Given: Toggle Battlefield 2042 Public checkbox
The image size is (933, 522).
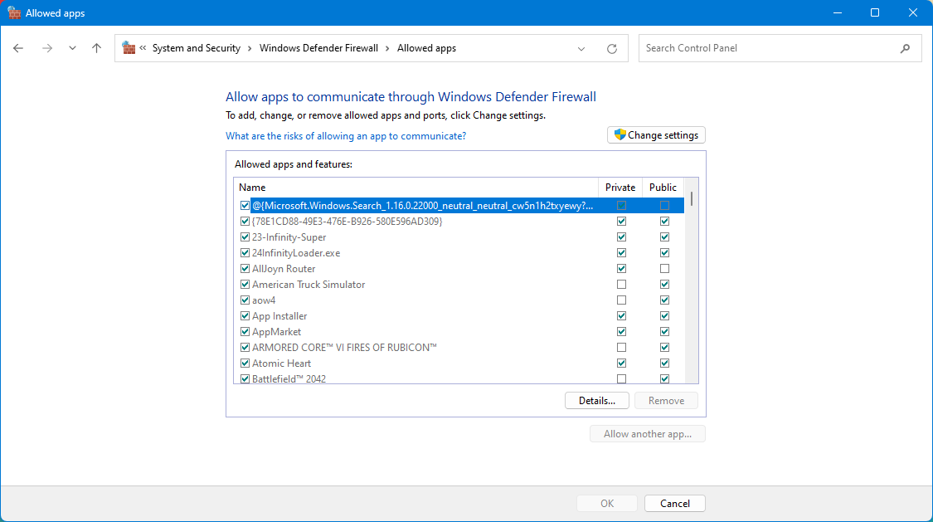Looking at the screenshot, I should 664,379.
